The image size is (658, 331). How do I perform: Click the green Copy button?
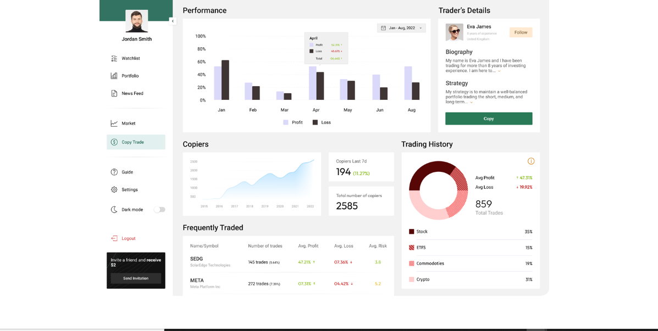[488, 119]
